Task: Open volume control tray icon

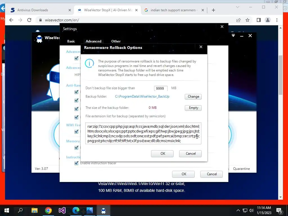Action: coord(251,210)
